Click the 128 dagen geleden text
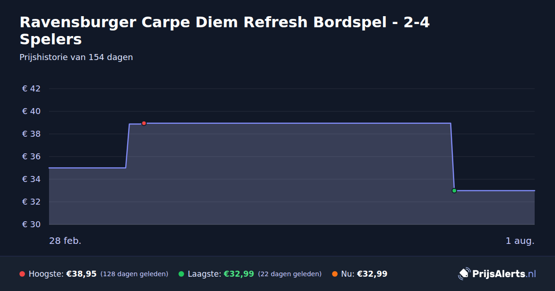Screen dimensions: 555x291 point(134,274)
